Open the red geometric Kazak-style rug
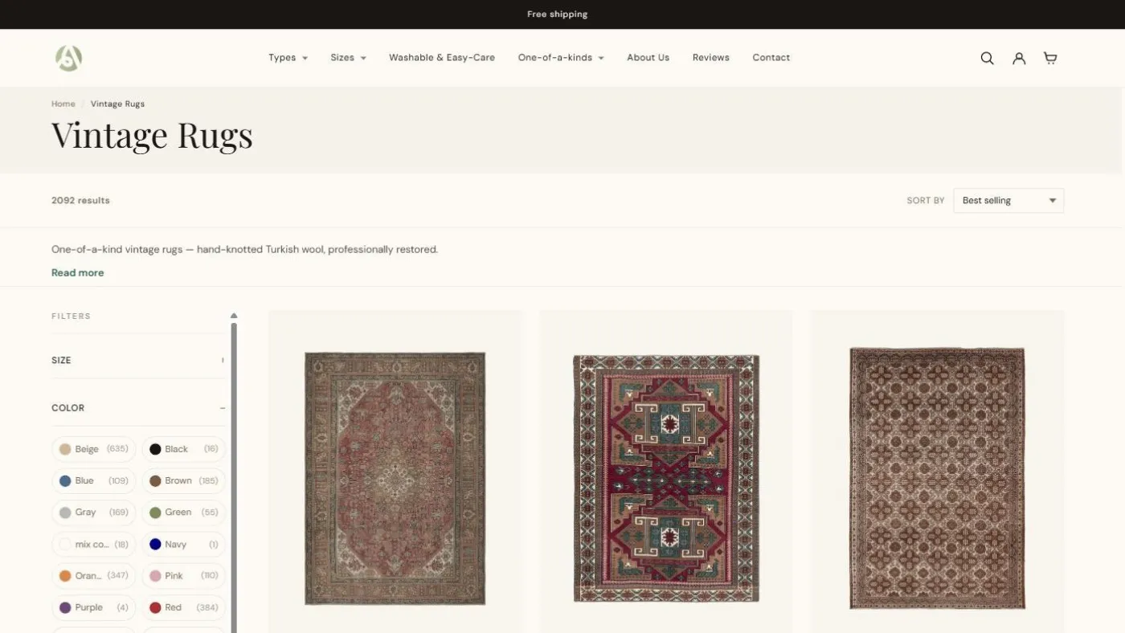The image size is (1125, 633). point(666,479)
